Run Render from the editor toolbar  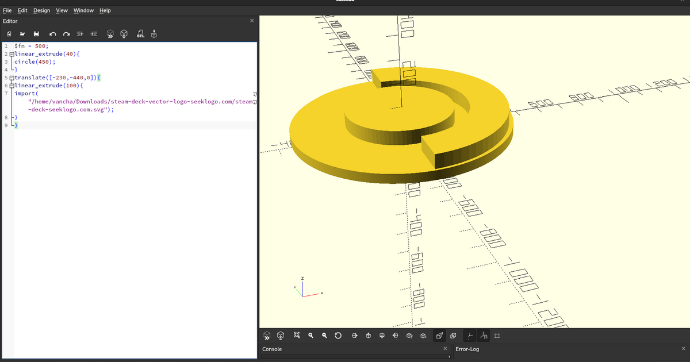(x=124, y=34)
